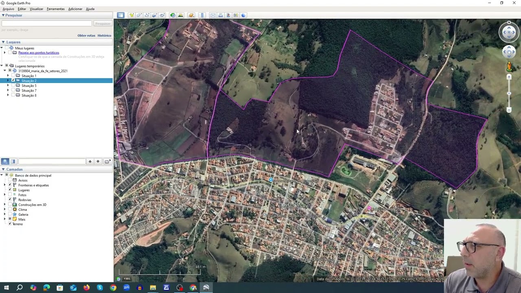
Task: Collapse 3139904_maria_da_fe_setores_2021 node
Action: pos(4,71)
